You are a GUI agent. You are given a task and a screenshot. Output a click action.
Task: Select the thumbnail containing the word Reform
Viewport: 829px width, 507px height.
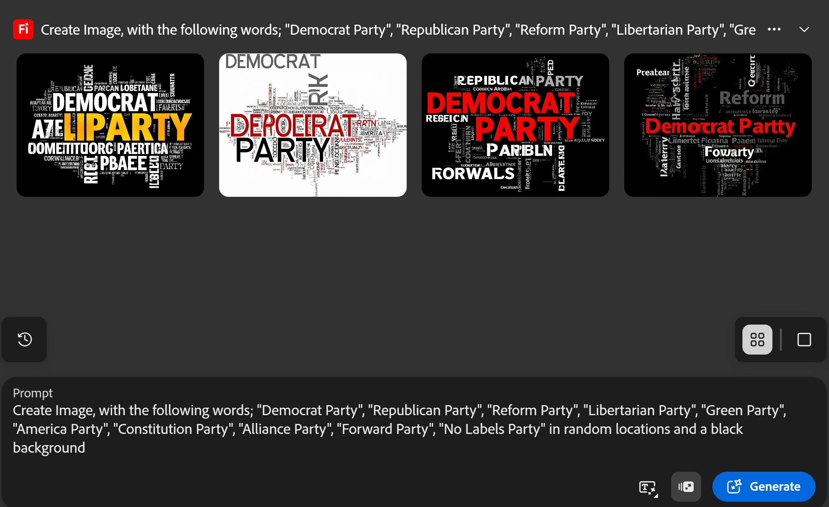click(x=718, y=125)
